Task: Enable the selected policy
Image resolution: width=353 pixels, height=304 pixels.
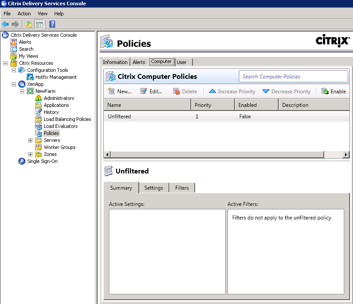Action: [334, 92]
